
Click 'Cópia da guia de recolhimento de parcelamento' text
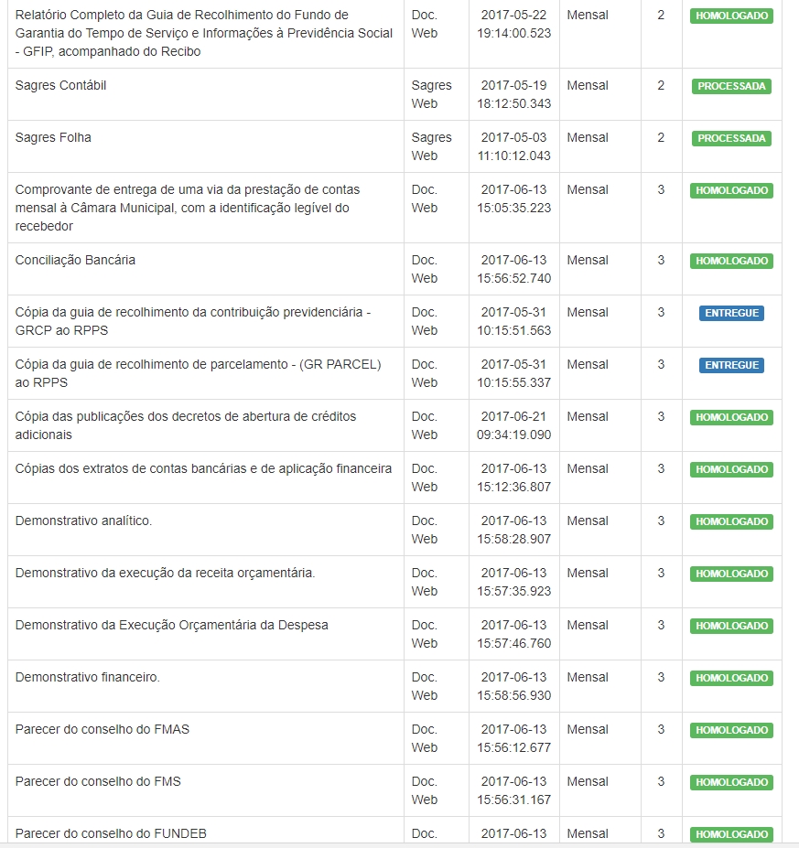coord(198,373)
